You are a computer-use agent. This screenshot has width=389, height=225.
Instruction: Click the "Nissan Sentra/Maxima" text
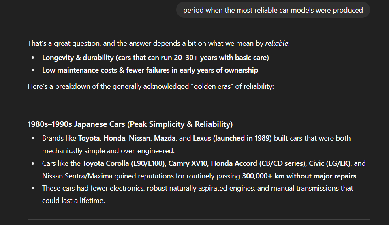(x=77, y=176)
